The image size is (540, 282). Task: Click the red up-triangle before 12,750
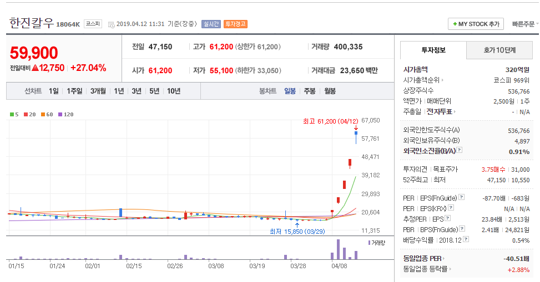coord(35,68)
